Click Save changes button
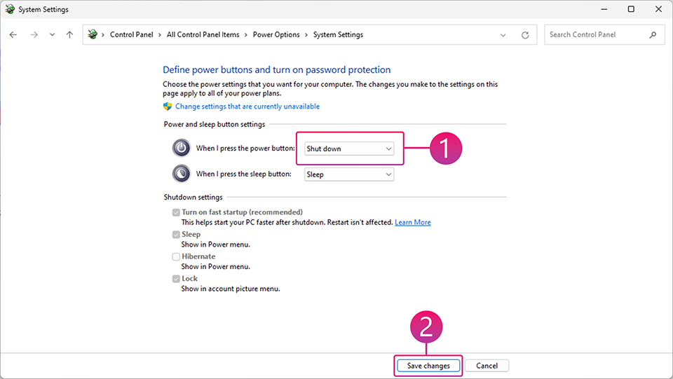The image size is (673, 379). tap(428, 366)
